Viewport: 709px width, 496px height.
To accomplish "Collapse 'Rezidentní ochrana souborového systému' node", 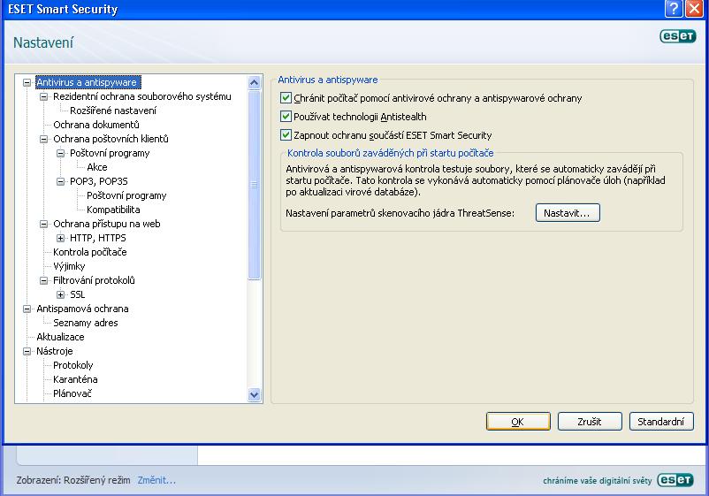I will pos(44,96).
